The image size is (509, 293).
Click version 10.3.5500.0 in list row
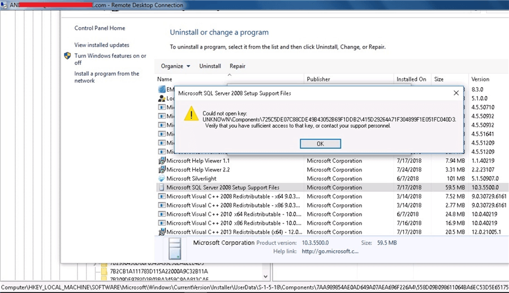point(485,187)
